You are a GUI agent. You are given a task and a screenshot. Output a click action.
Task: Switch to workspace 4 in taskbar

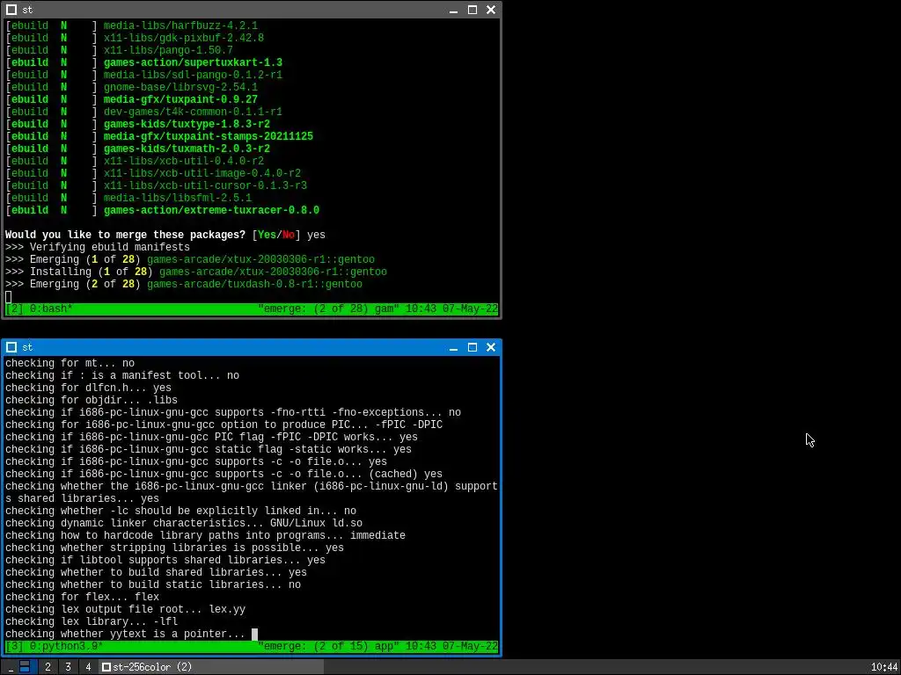click(x=88, y=667)
